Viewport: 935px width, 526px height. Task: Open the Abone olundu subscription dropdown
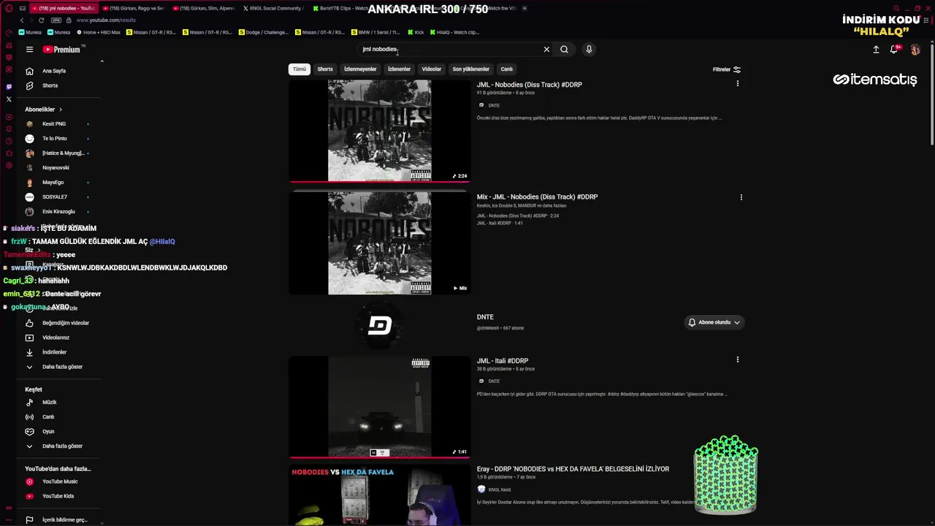point(714,322)
